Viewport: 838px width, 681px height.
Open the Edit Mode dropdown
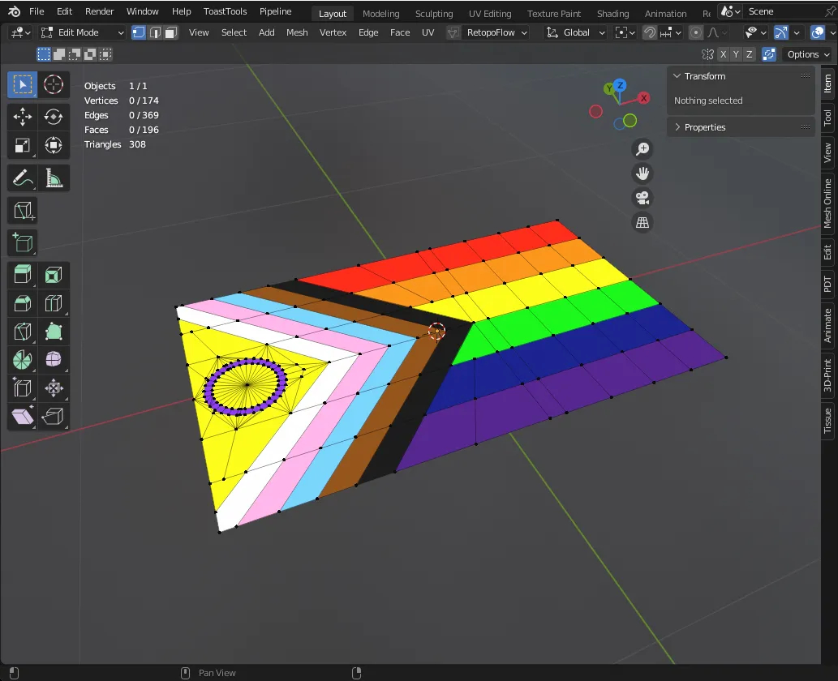point(82,32)
